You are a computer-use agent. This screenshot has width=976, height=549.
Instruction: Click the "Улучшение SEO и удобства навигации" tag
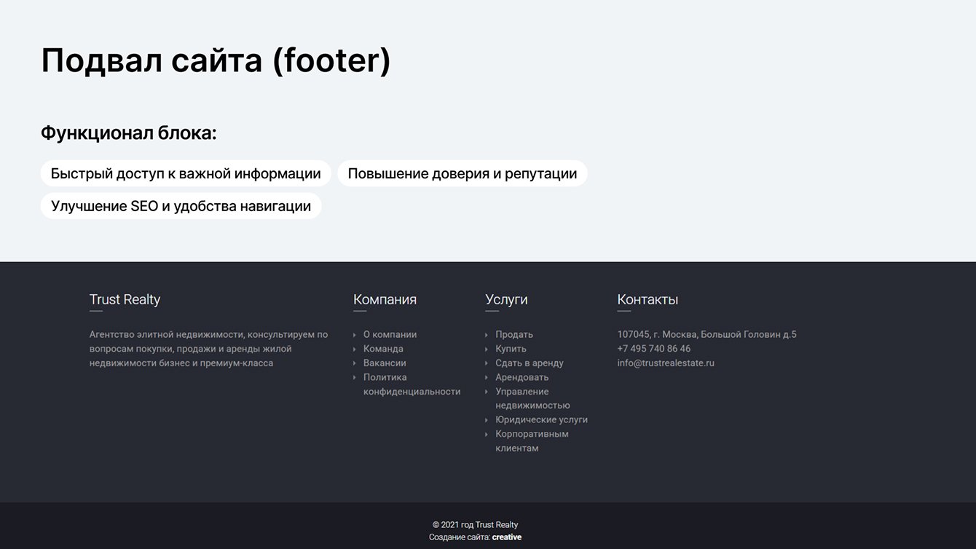tap(181, 206)
